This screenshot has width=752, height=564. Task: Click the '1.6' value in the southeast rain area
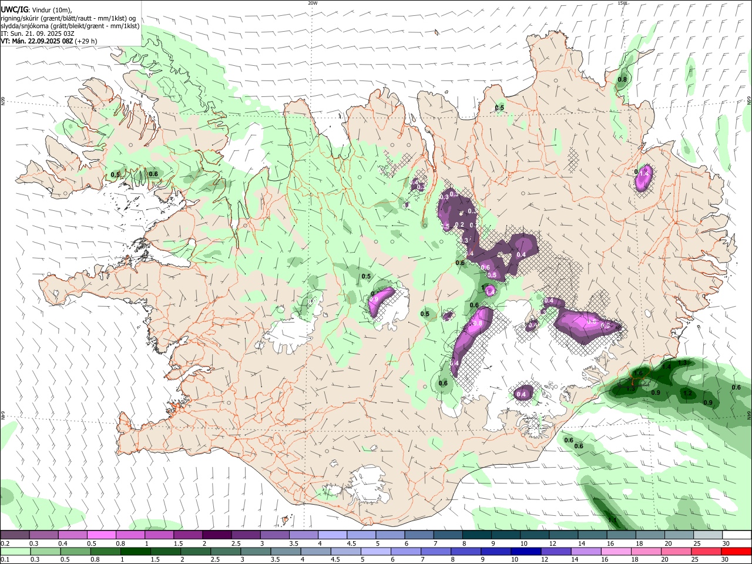coord(638,374)
